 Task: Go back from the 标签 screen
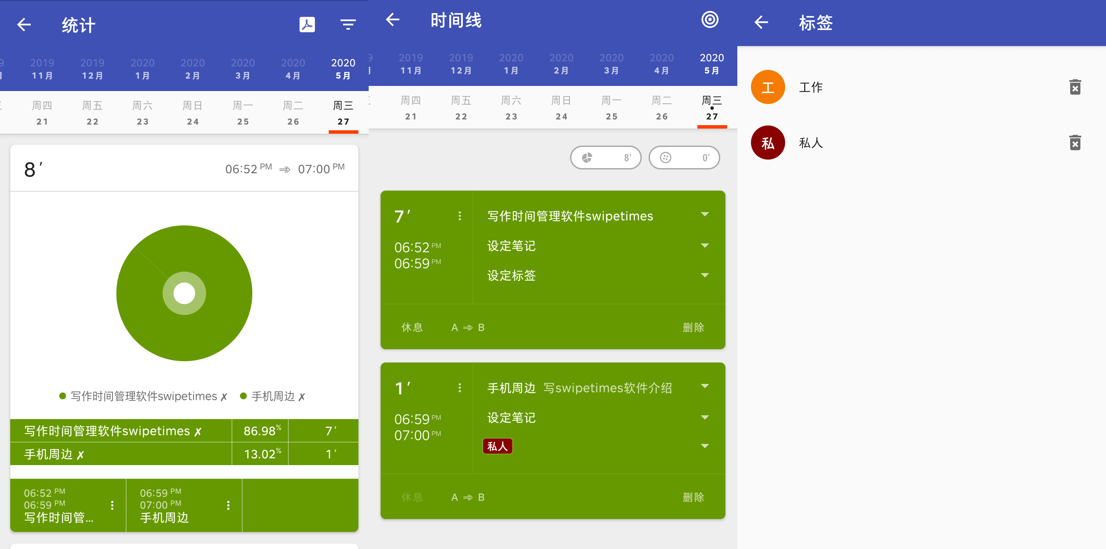(x=761, y=22)
